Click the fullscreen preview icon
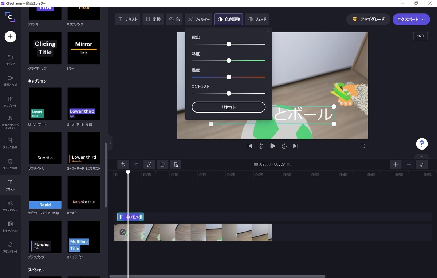Viewport: 437px width, 278px height. coord(362,146)
